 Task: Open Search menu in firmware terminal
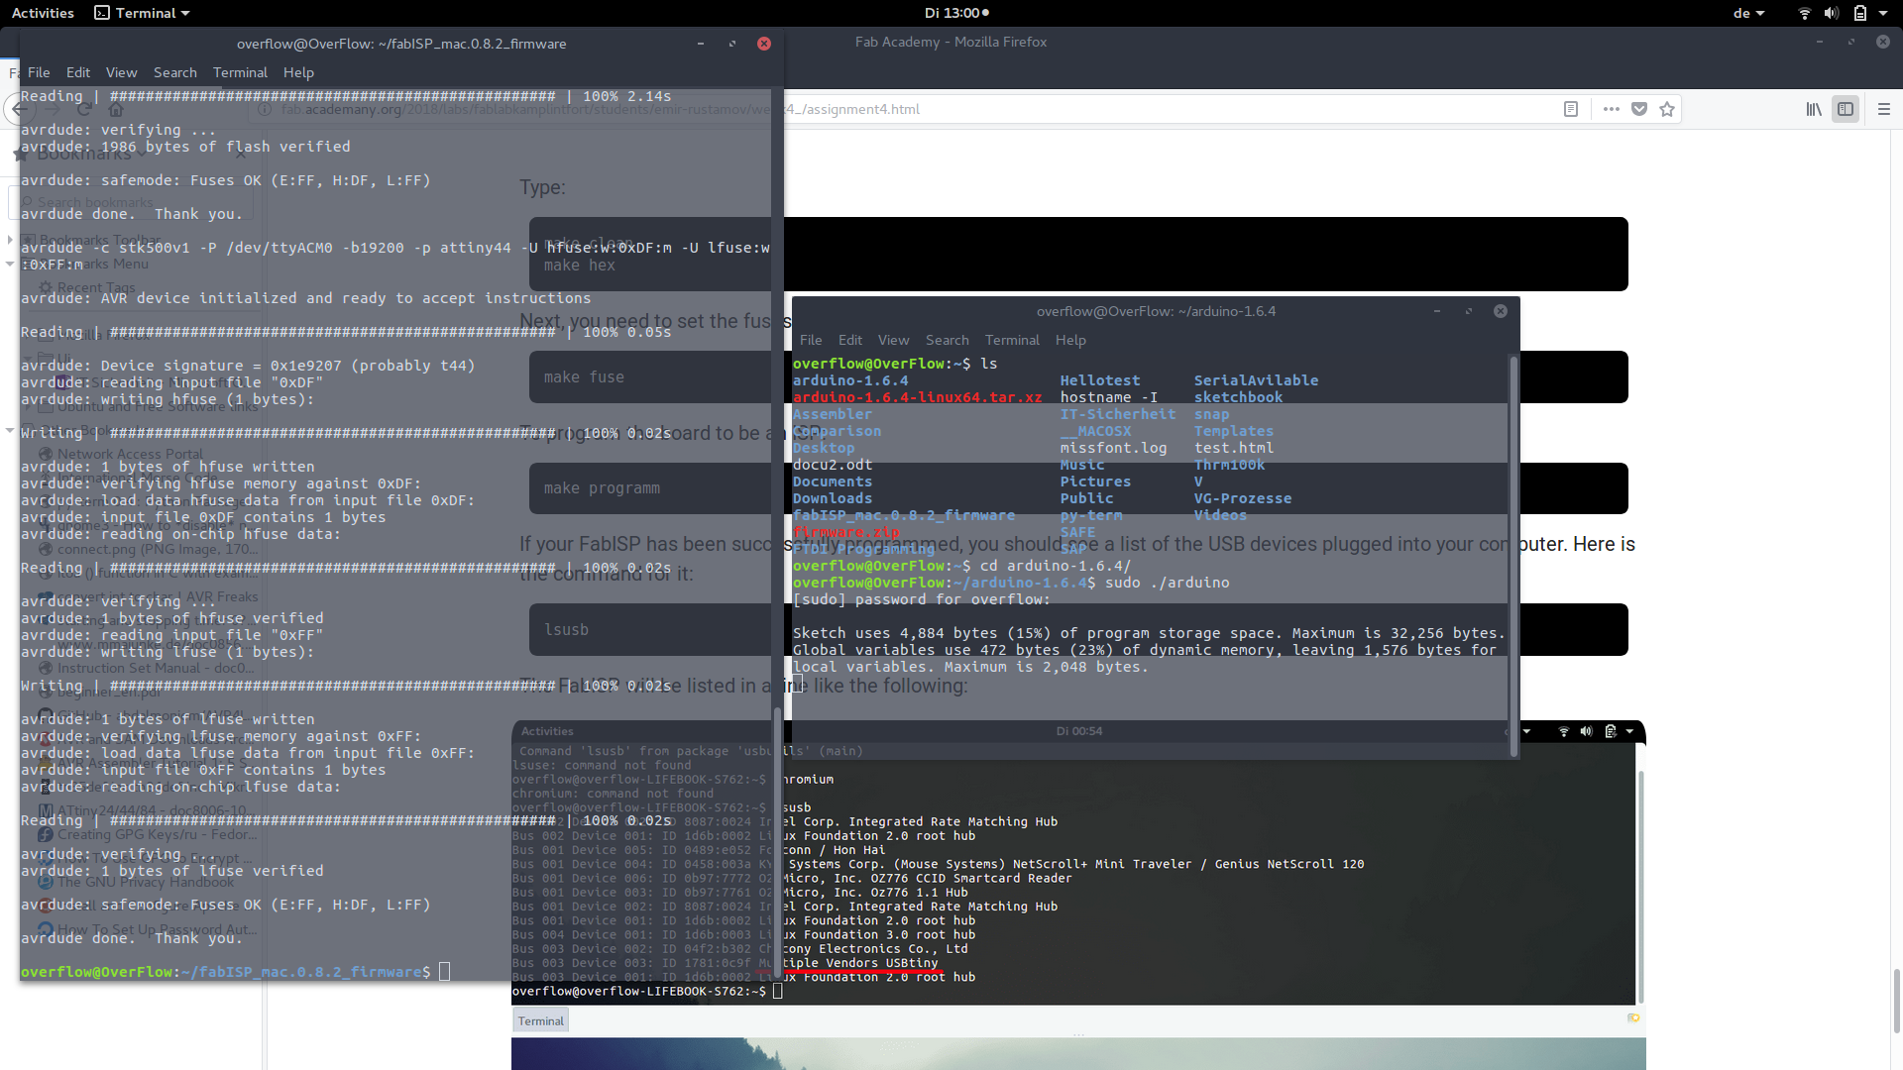click(174, 72)
